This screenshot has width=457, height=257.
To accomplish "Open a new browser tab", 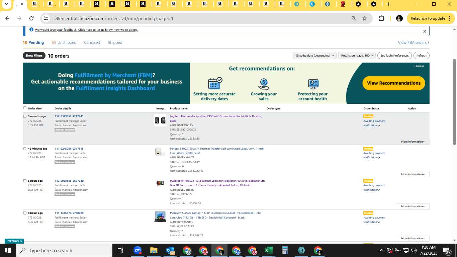I will pyautogui.click(x=388, y=4).
